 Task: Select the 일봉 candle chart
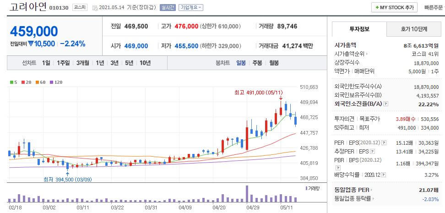[x=241, y=63]
